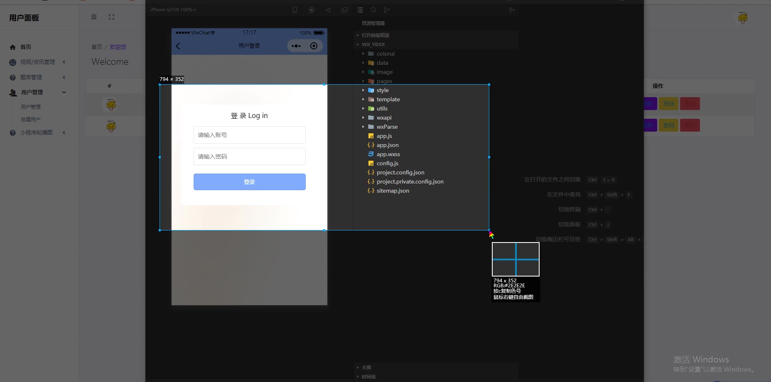Screen dimensions: 771x382
Task: Open the 用户管理 submenu item
Action: 31,107
